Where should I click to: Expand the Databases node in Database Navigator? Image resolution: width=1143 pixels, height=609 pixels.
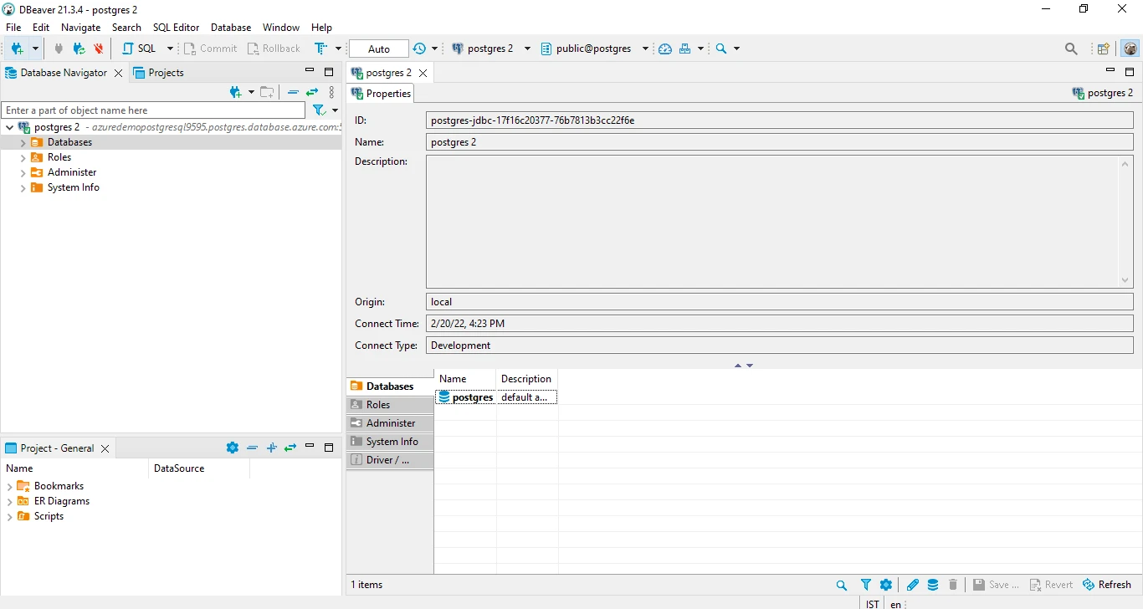22,141
